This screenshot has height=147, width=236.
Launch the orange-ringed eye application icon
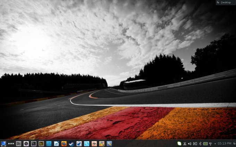(x=64, y=144)
